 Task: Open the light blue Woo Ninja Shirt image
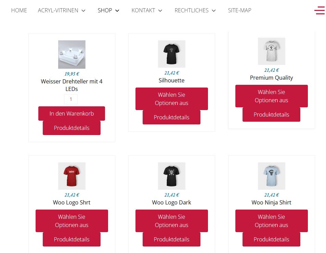(272, 176)
